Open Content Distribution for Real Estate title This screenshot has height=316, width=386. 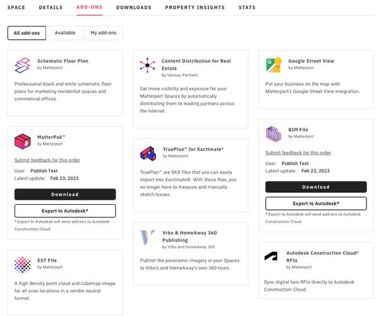[196, 64]
